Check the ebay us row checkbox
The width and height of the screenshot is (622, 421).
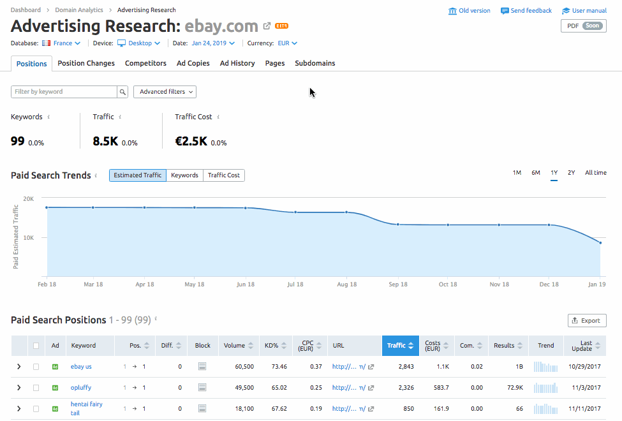point(36,367)
